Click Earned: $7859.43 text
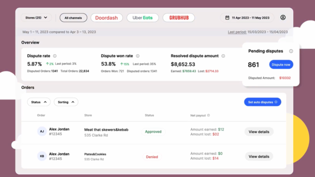 click(183, 71)
